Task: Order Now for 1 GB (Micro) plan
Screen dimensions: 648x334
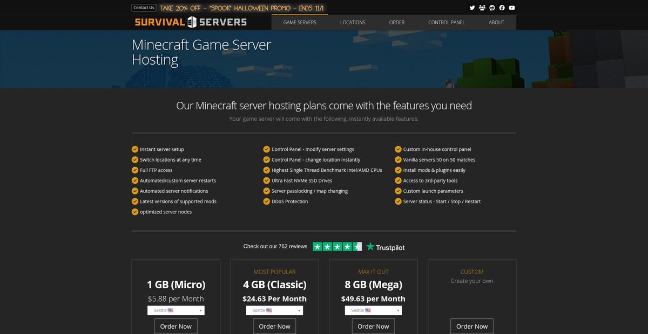Action: click(176, 326)
